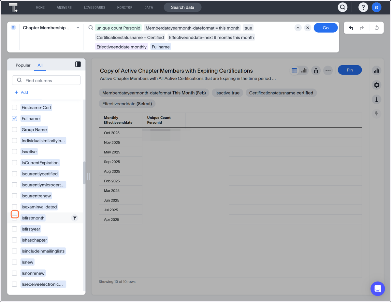Open the help question mark icon
The height and width of the screenshot is (302, 391).
(x=363, y=7)
